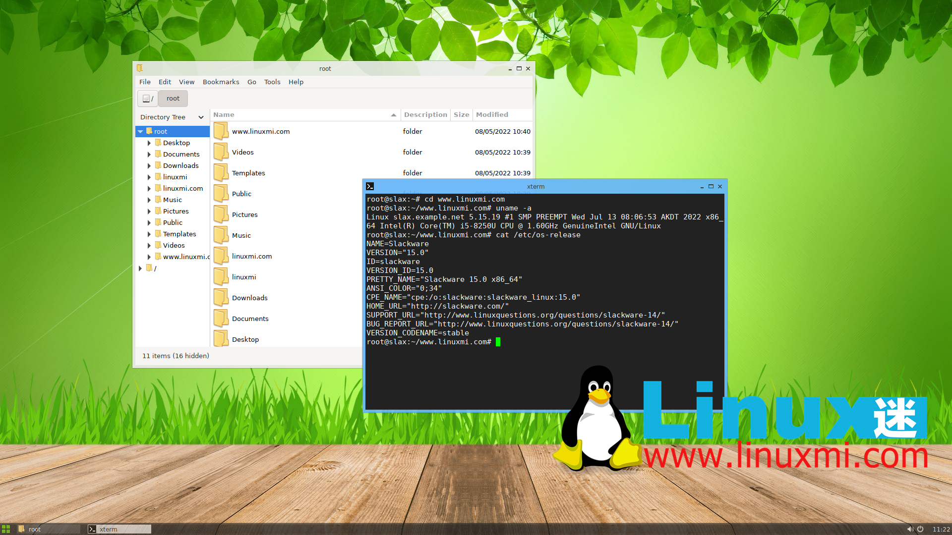Open the Tools menu
Viewport: 952px width, 535px height.
tap(272, 82)
